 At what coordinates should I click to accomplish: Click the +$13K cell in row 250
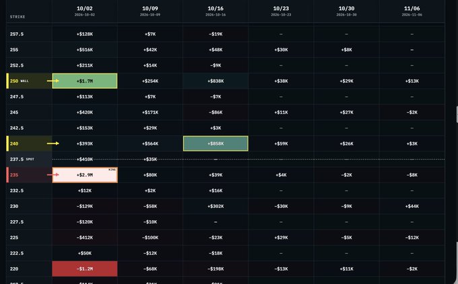click(x=412, y=81)
